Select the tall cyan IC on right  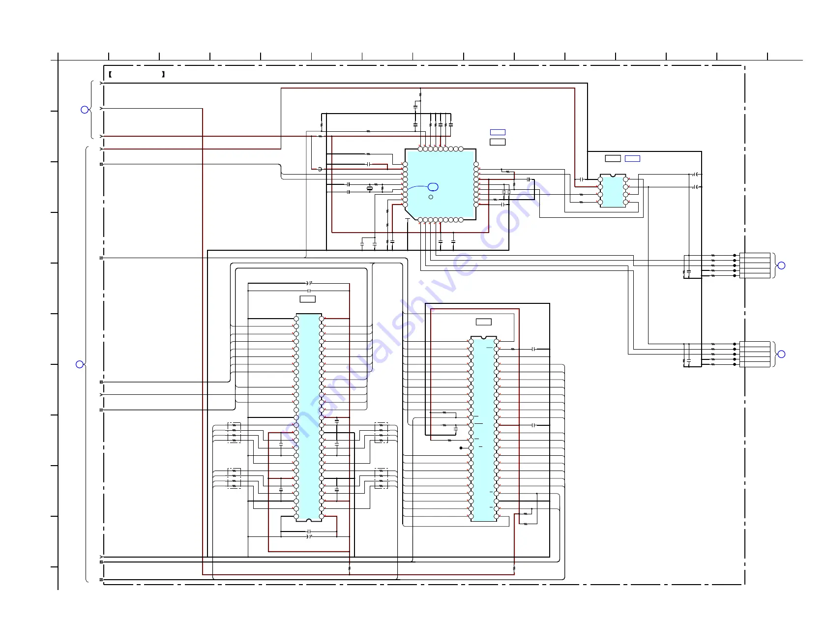click(x=484, y=429)
